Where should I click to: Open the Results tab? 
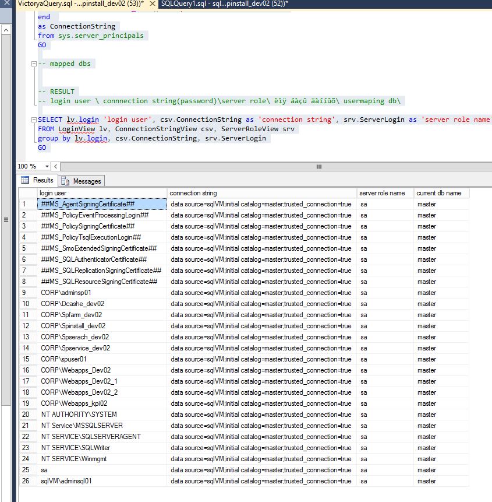coord(38,180)
